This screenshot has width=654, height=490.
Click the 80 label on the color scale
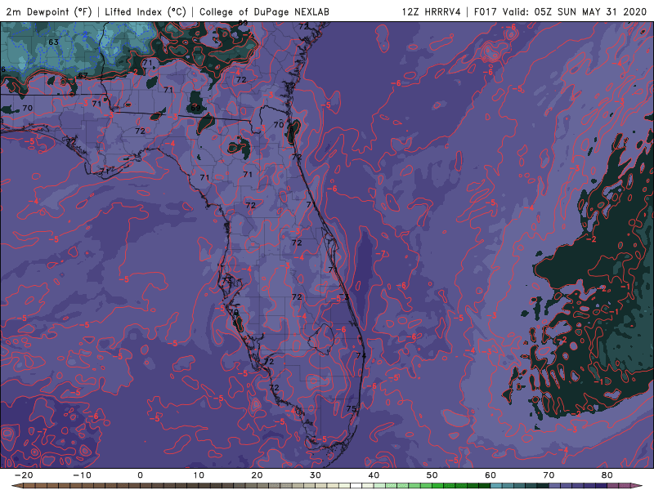[x=607, y=475]
